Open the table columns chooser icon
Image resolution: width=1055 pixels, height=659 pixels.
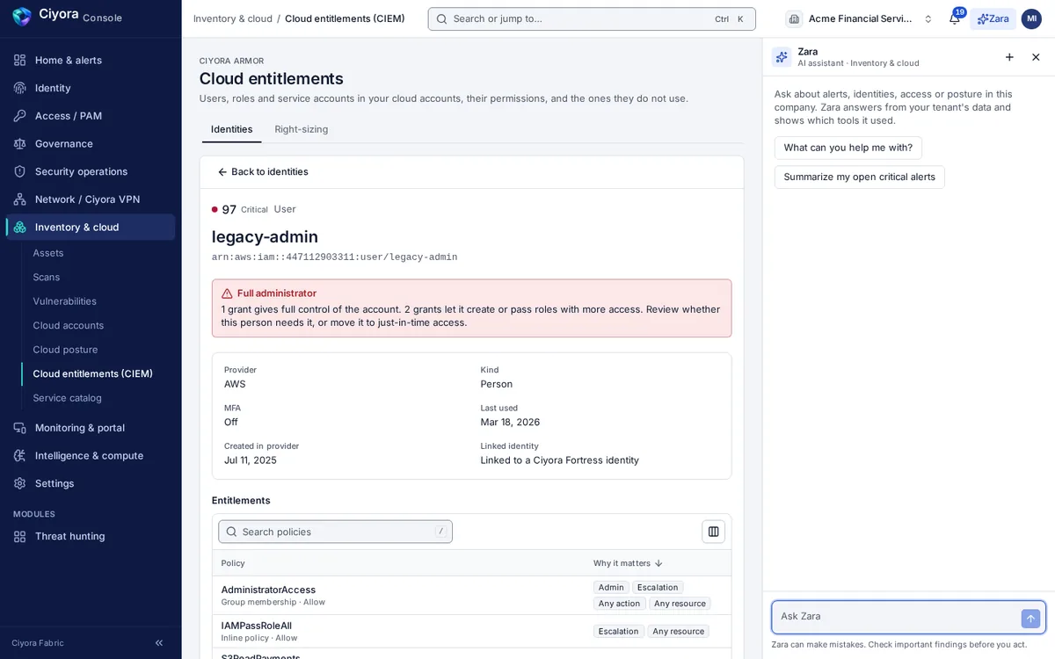pyautogui.click(x=713, y=532)
